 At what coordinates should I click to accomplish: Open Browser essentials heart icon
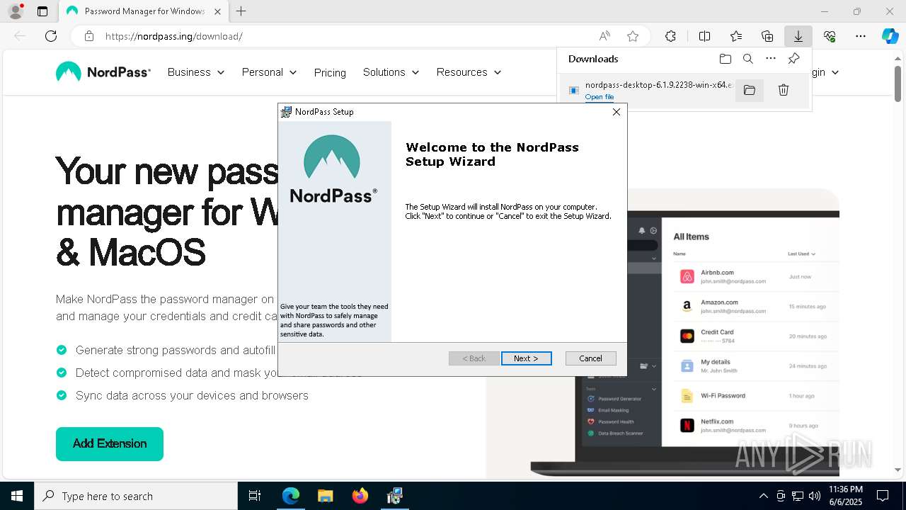(830, 36)
